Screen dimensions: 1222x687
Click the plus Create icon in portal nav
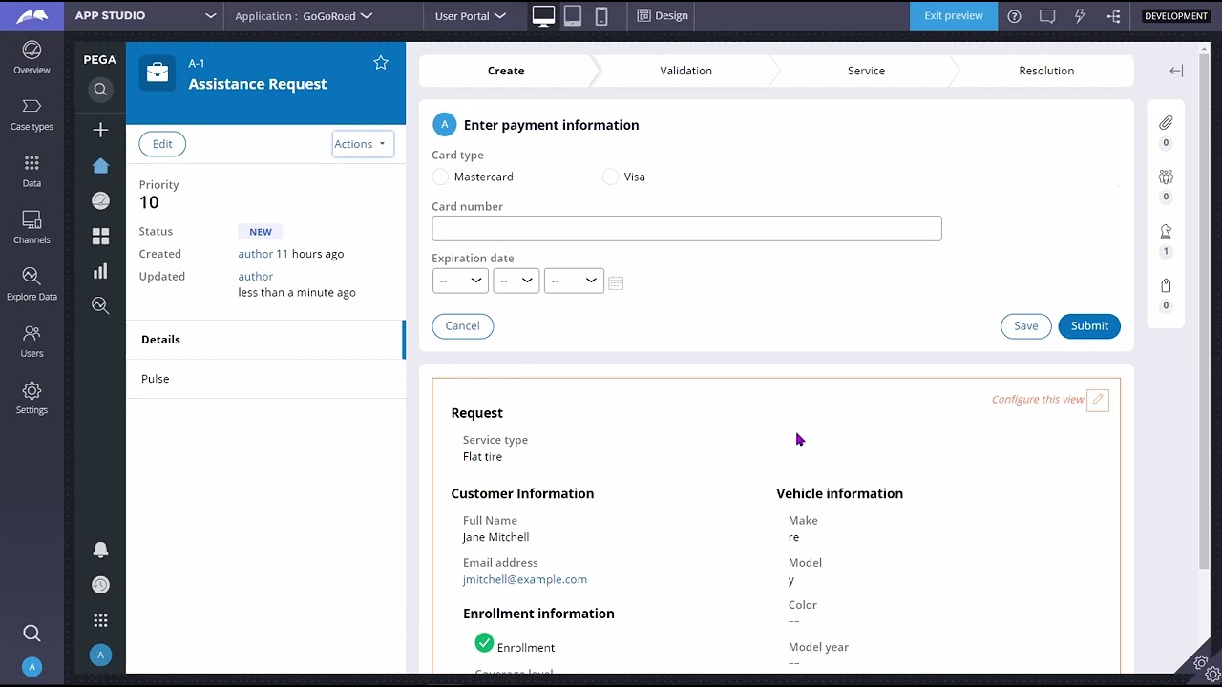point(100,130)
